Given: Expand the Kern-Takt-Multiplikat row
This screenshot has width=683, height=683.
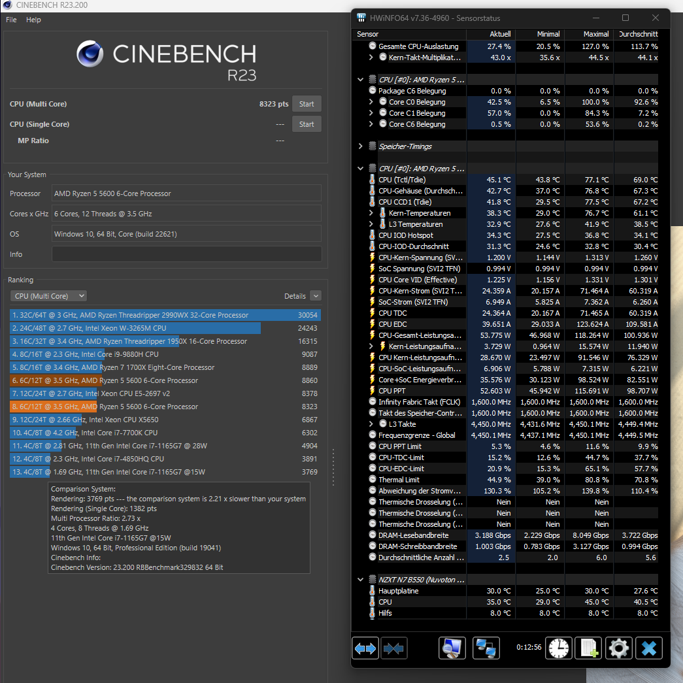Looking at the screenshot, I should tap(371, 57).
